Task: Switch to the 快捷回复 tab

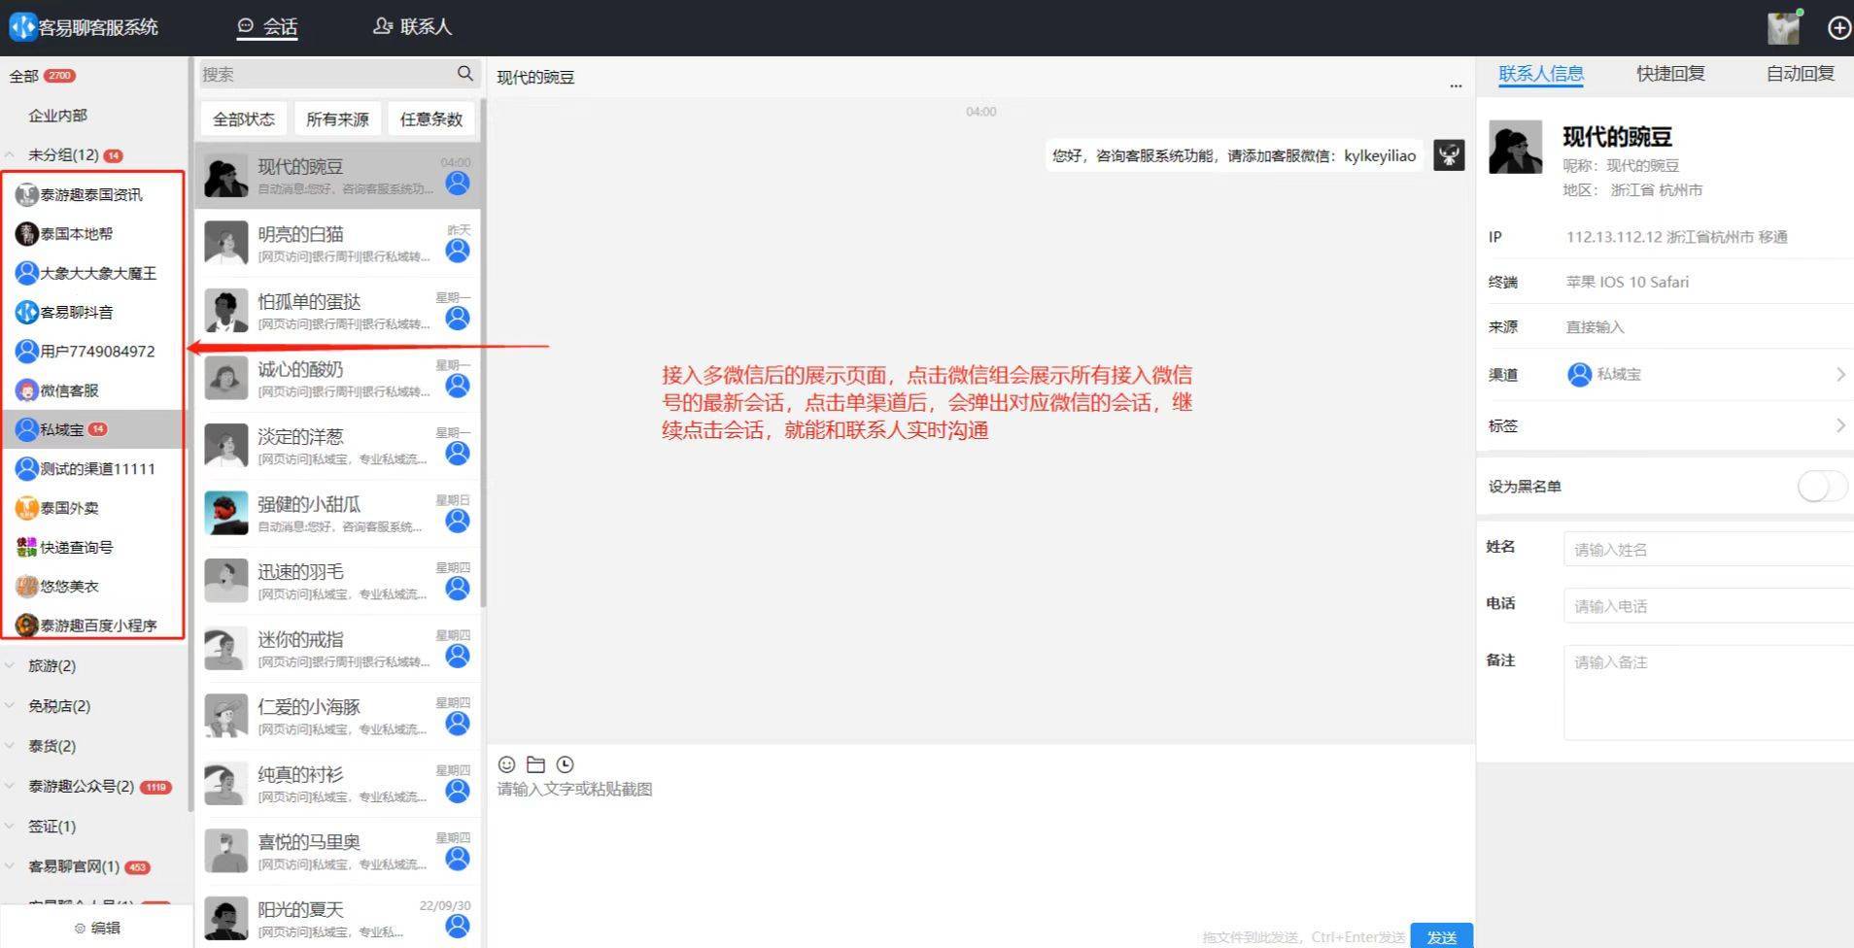Action: [x=1669, y=73]
